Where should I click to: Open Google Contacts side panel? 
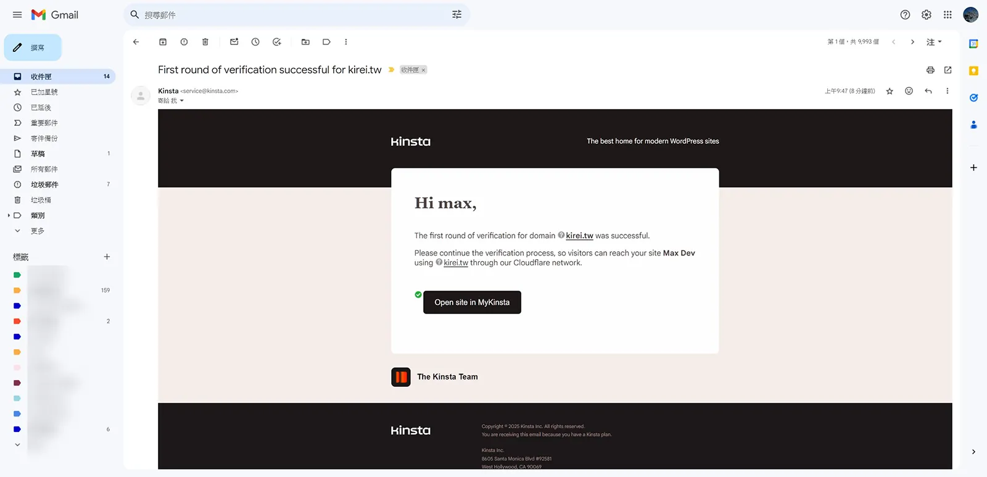(973, 125)
